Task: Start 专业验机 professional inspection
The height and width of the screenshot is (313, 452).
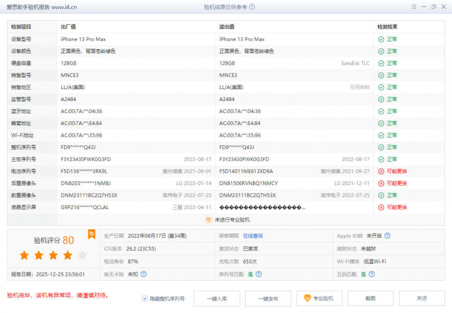Action: [x=319, y=298]
